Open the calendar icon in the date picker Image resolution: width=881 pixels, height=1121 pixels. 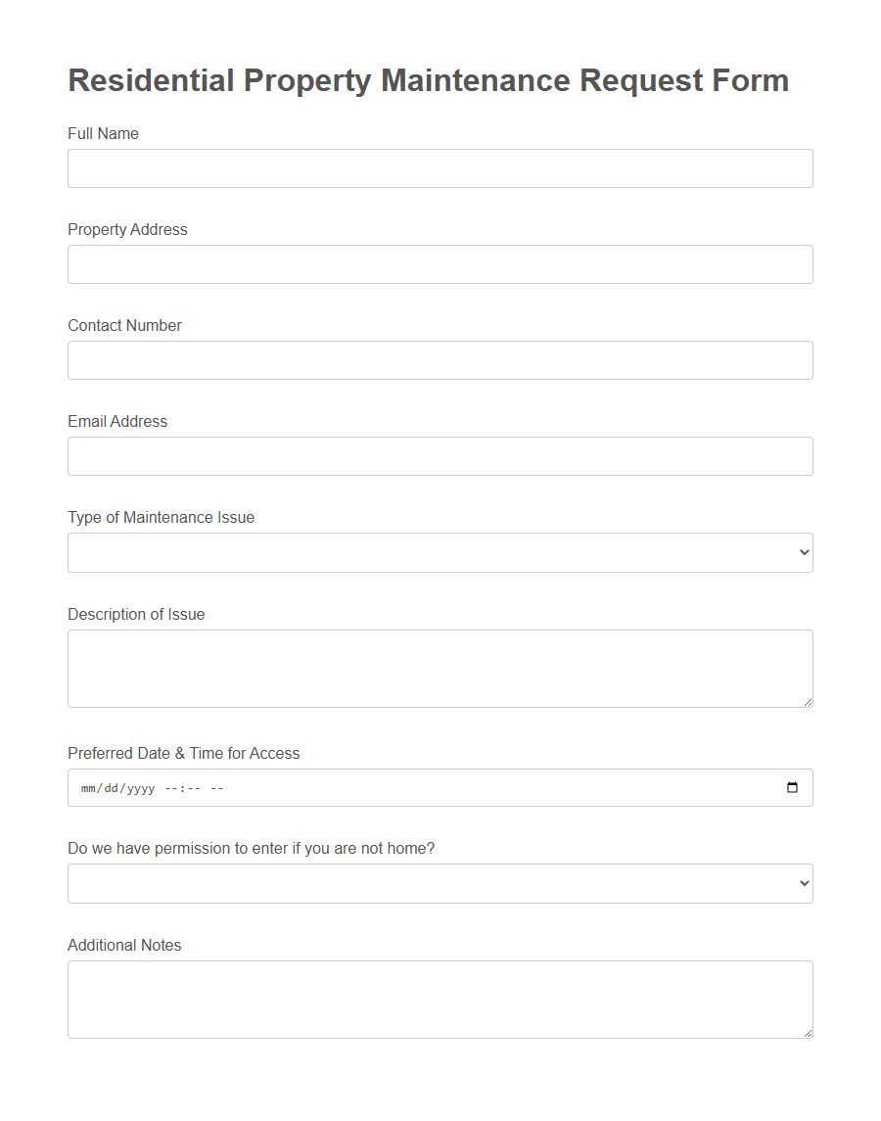(x=791, y=787)
